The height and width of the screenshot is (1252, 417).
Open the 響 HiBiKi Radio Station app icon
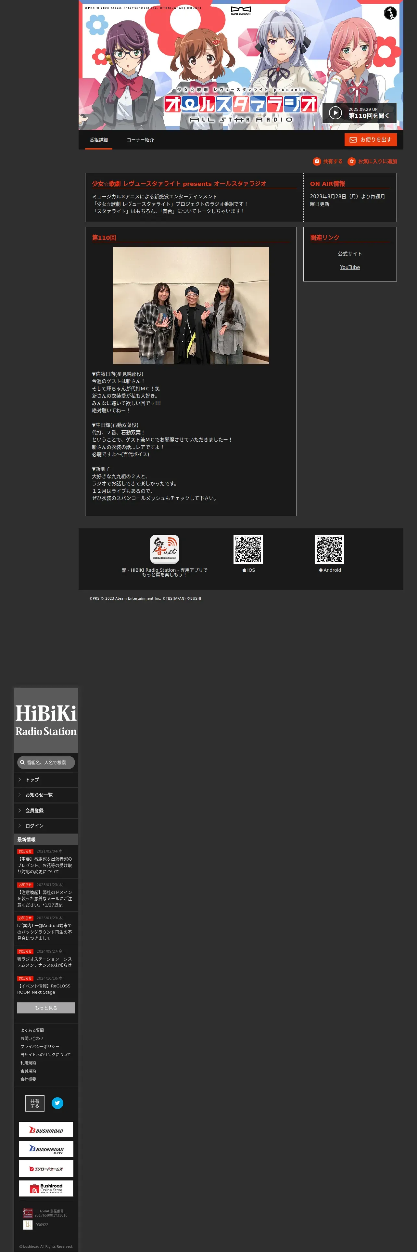click(165, 549)
